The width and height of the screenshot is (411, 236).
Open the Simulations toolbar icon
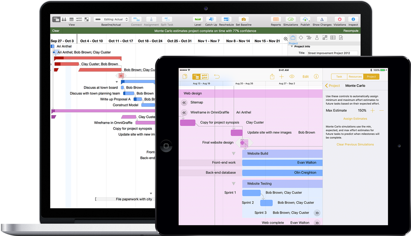pos(290,19)
